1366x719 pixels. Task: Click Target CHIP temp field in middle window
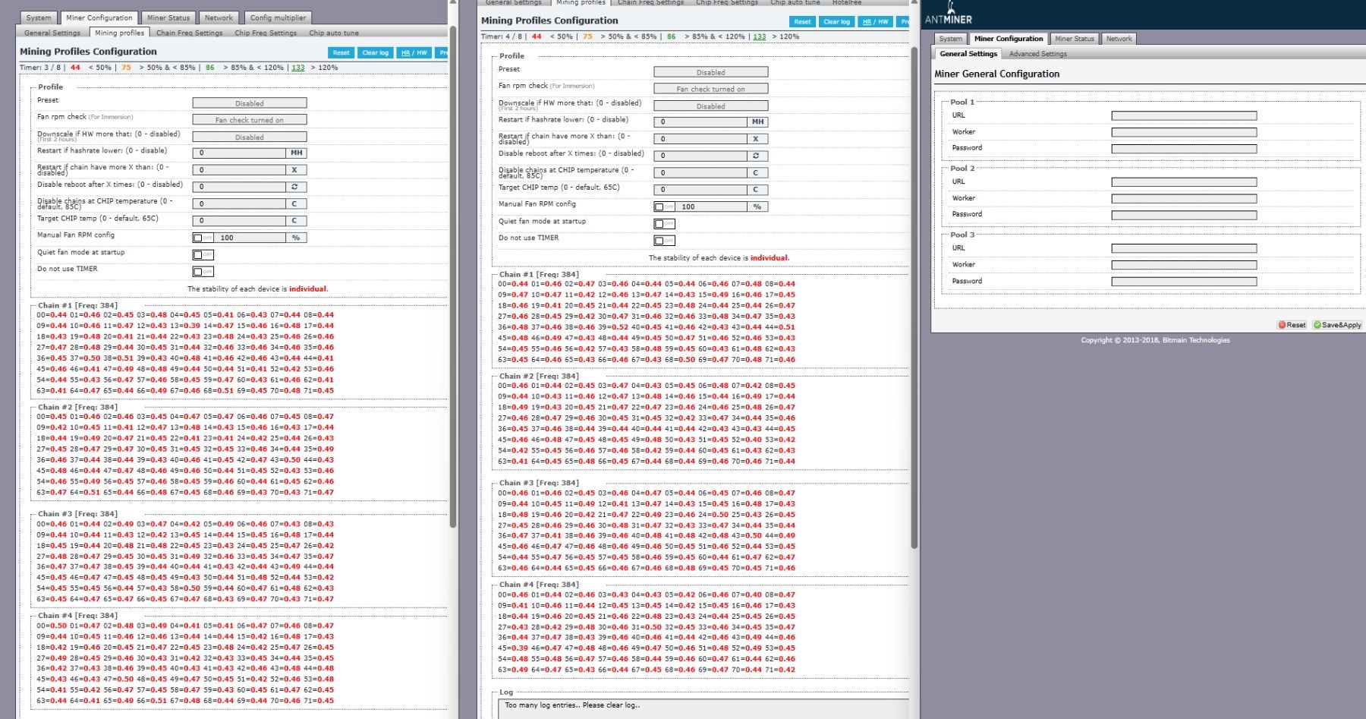pyautogui.click(x=700, y=190)
